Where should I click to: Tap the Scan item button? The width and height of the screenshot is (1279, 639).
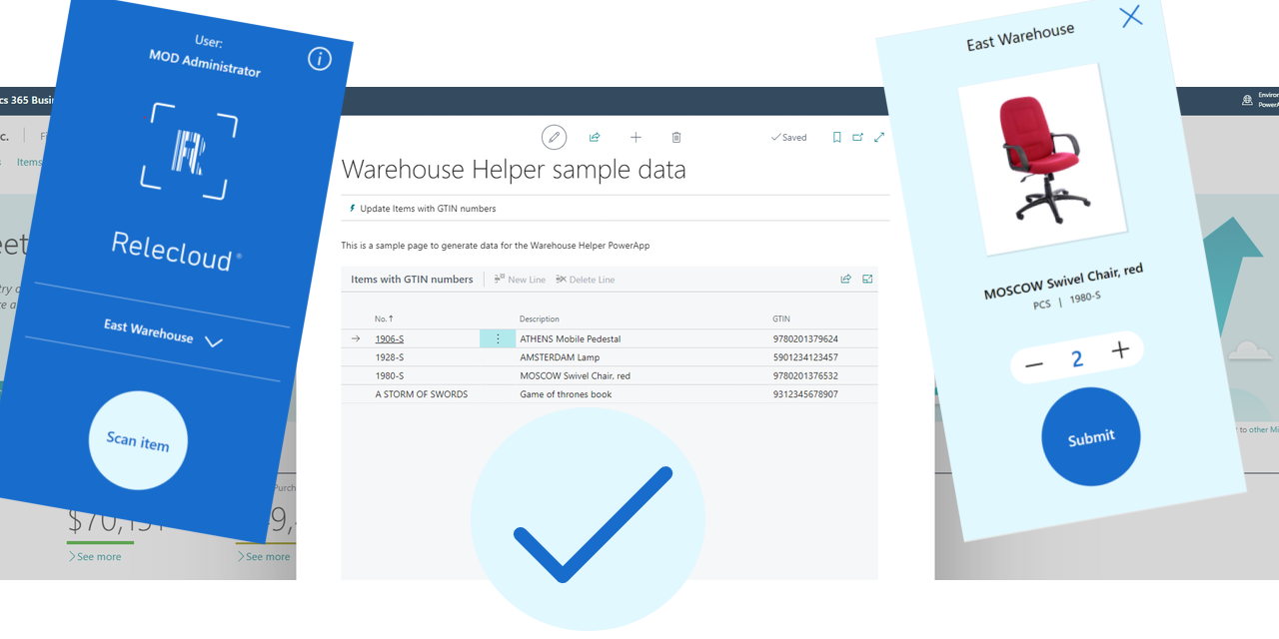tap(138, 441)
